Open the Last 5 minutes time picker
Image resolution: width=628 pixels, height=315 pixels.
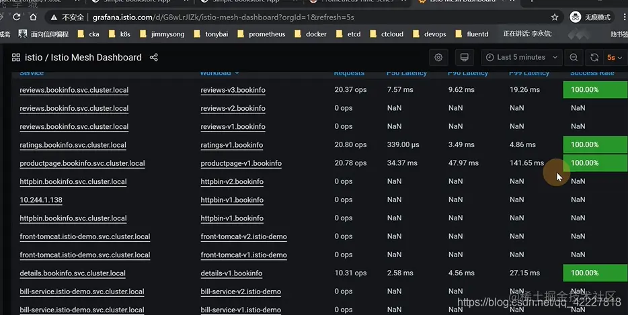522,57
